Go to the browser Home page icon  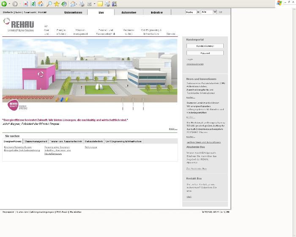[x=41, y=4]
